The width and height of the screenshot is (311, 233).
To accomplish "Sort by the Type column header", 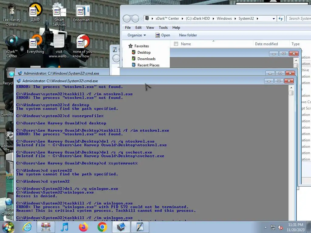I will click(x=296, y=44).
